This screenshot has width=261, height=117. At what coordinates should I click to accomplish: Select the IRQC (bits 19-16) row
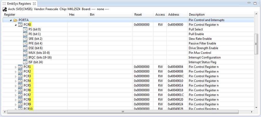pyautogui.click(x=40, y=57)
